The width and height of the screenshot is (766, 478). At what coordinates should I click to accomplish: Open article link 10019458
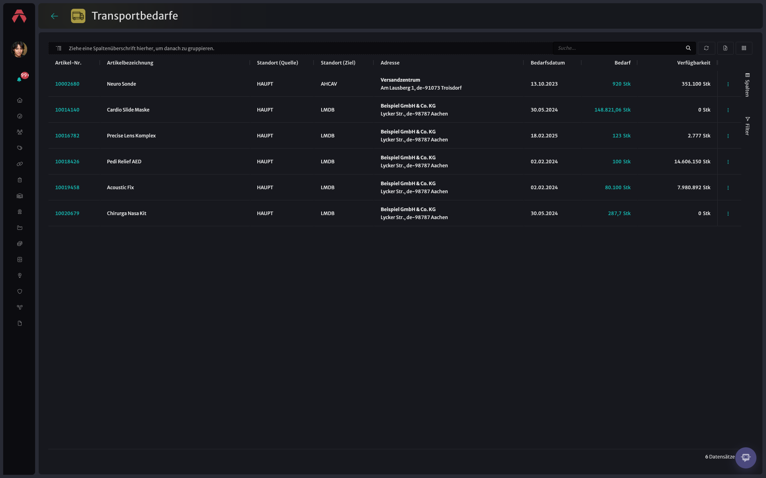tap(67, 188)
